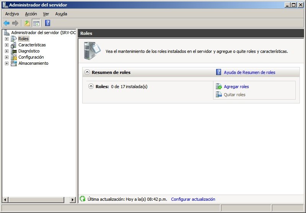Select Almacenamiento in the tree
Screen dimensions: 306x213
pyautogui.click(x=33, y=63)
